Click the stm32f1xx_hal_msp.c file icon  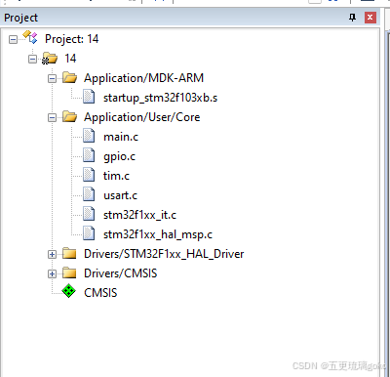point(89,233)
